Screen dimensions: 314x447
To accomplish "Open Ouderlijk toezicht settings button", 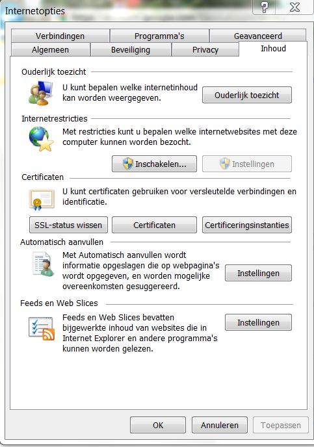I will [x=247, y=95].
